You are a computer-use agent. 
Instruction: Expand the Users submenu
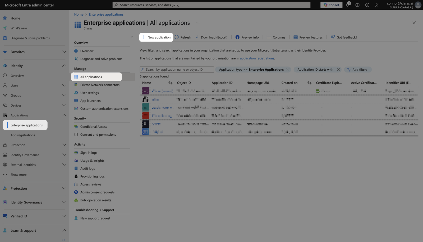coord(64,85)
